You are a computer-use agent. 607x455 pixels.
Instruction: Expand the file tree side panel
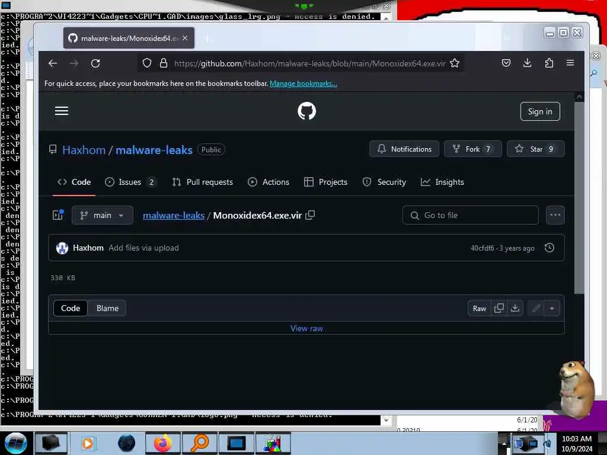58,215
